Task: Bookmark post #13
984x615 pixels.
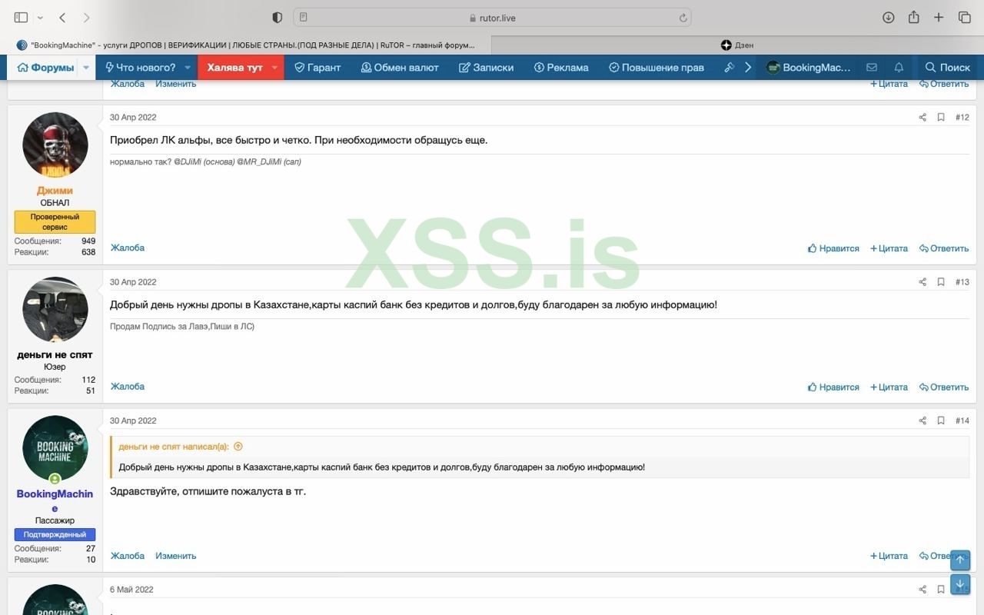Action: coord(941,282)
